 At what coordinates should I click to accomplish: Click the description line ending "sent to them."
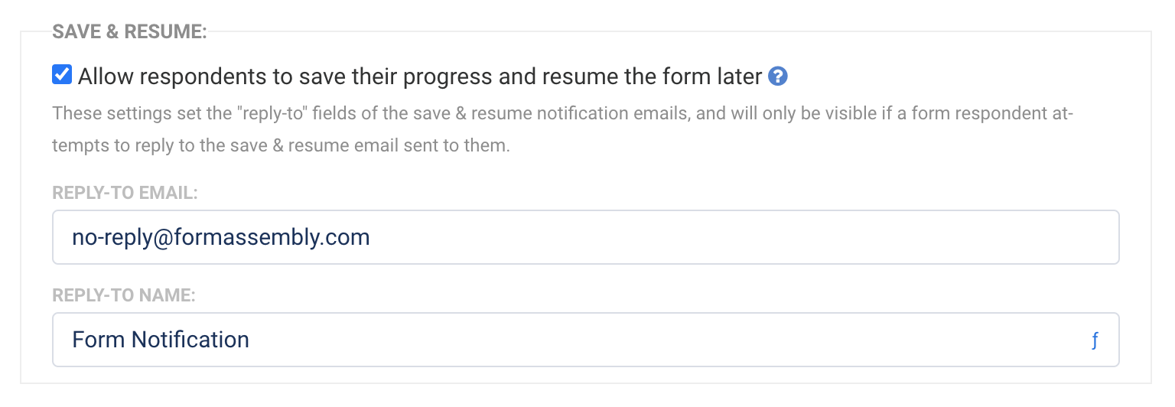point(280,145)
